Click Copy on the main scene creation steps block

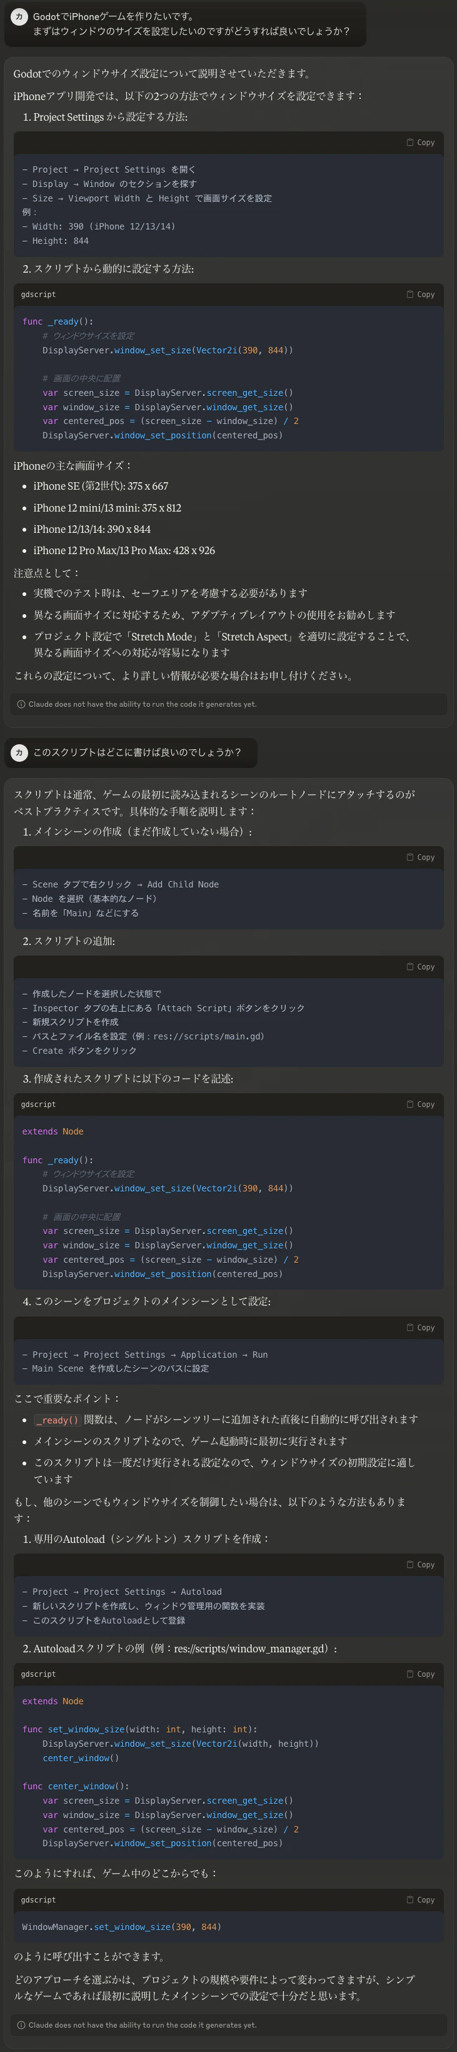pyautogui.click(x=423, y=857)
